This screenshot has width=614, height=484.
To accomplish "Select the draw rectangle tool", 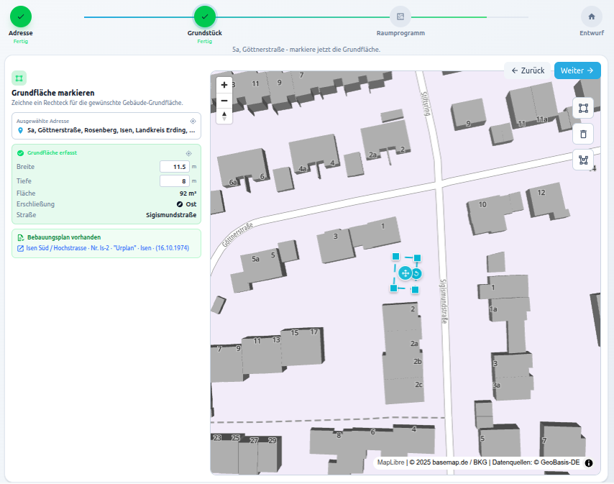I will pos(583,109).
